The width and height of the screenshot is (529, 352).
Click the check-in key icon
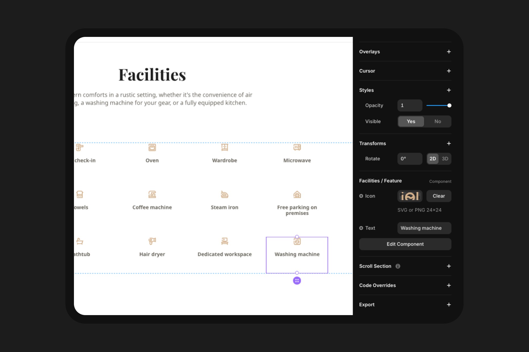coord(80,147)
